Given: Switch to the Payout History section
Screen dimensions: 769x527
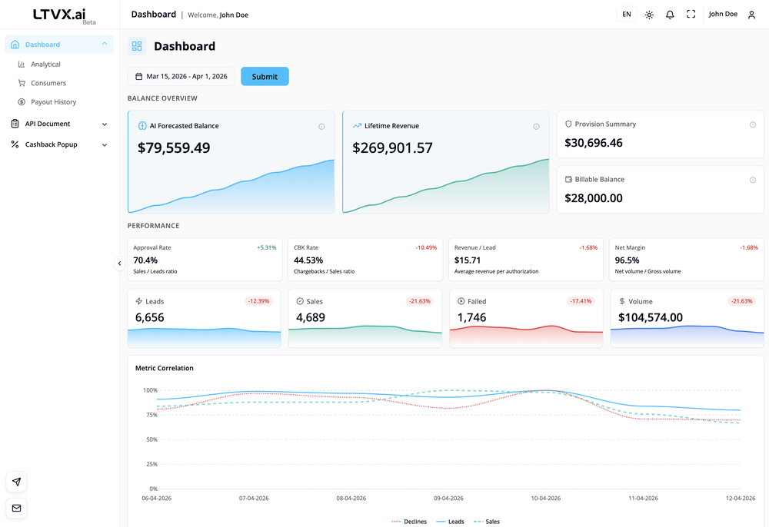Looking at the screenshot, I should coord(54,101).
